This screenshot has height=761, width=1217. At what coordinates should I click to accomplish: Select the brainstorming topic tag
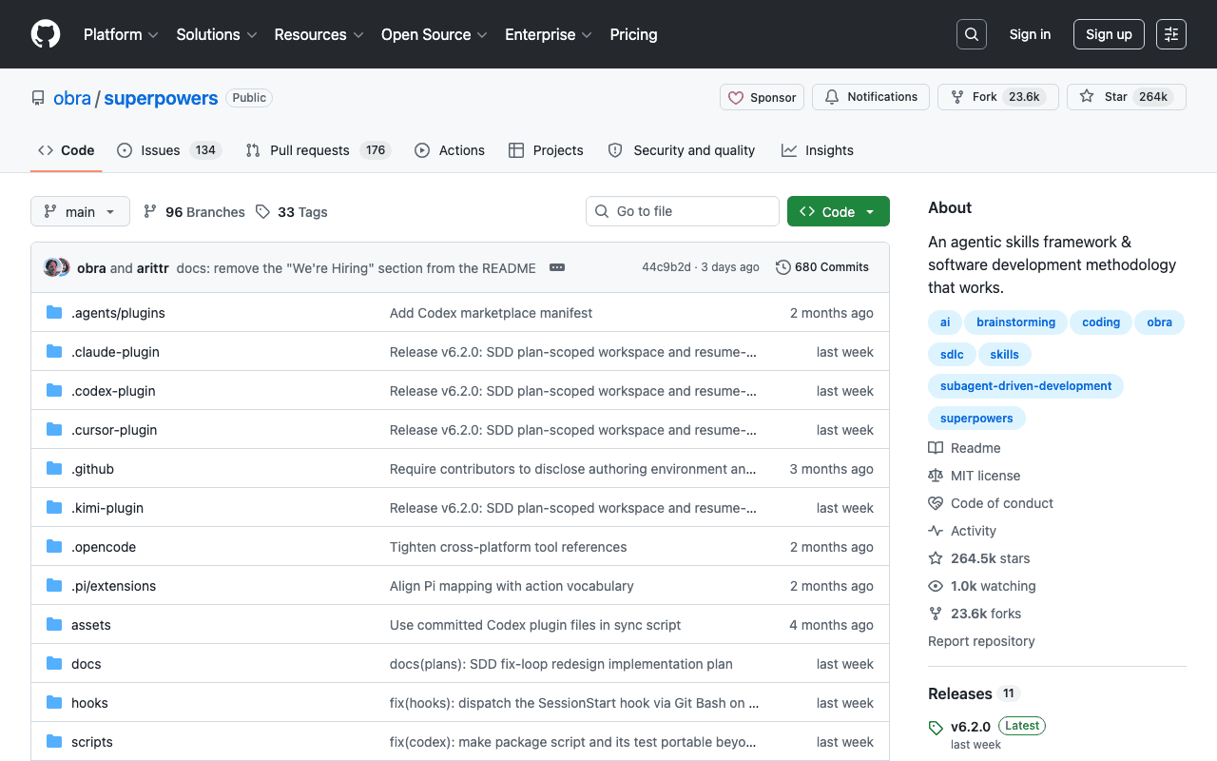click(x=1015, y=322)
